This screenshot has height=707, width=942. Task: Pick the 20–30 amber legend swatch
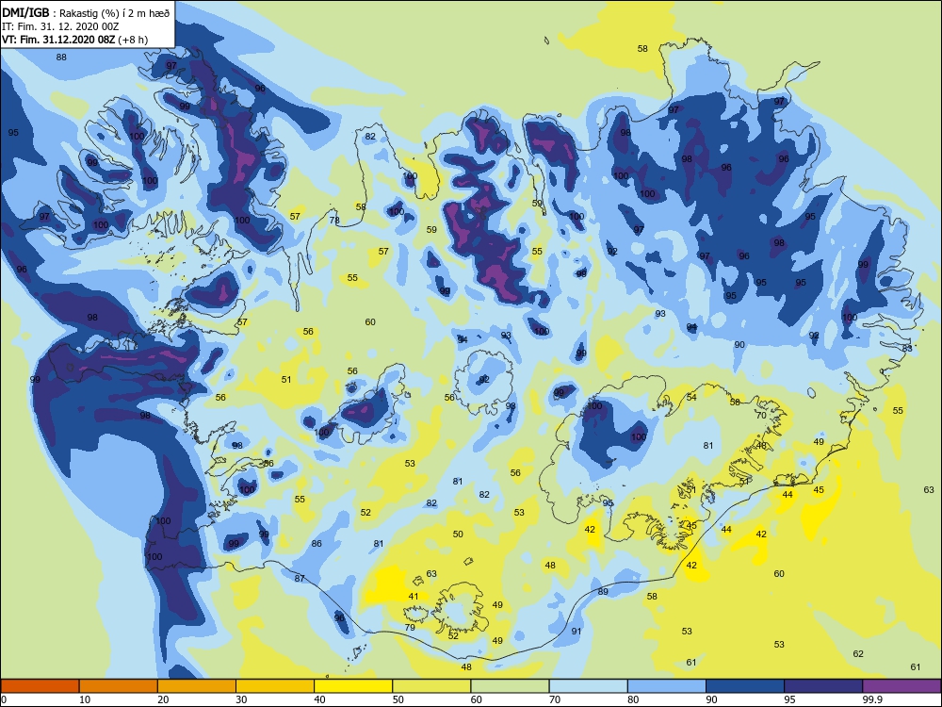point(197,686)
